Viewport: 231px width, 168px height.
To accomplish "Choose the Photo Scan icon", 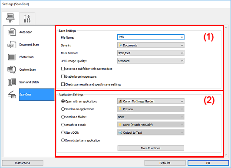I will pyautogui.click(x=12, y=57).
